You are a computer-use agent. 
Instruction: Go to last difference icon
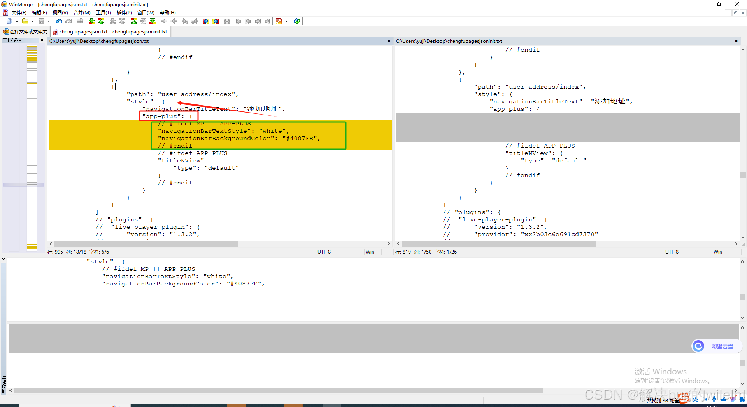(x=153, y=21)
